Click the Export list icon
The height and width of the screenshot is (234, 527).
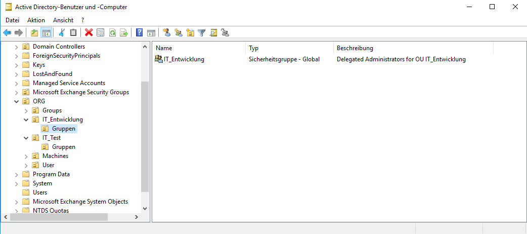coord(123,33)
